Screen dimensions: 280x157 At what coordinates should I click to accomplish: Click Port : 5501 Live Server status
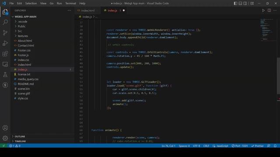tap(240, 146)
